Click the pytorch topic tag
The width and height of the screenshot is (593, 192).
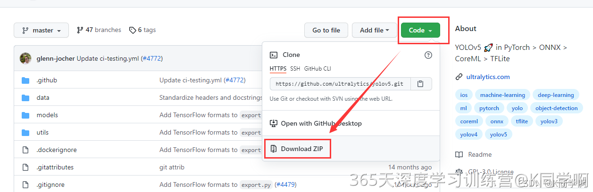pos(489,108)
